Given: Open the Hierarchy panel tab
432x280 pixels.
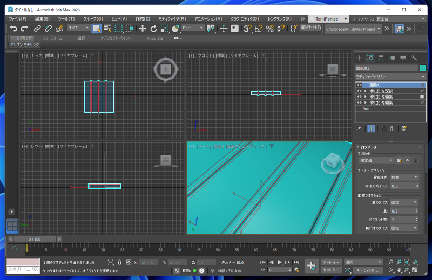Looking at the screenshot, I should [x=381, y=58].
